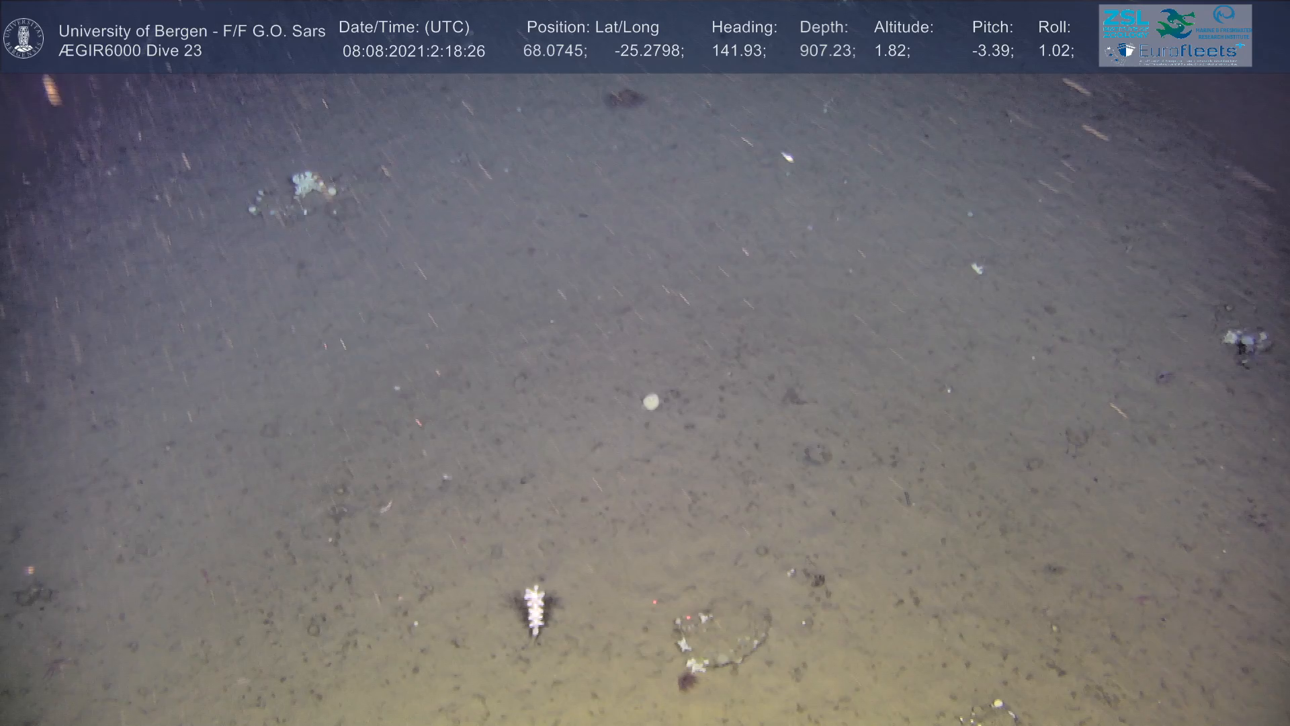Viewport: 1290px width, 726px height.
Task: Click the ÆGIR6000 Dive 23 label
Action: [130, 50]
